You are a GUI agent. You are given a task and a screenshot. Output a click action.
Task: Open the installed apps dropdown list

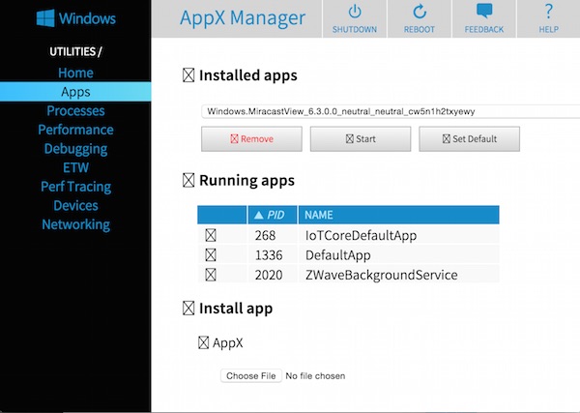point(391,111)
